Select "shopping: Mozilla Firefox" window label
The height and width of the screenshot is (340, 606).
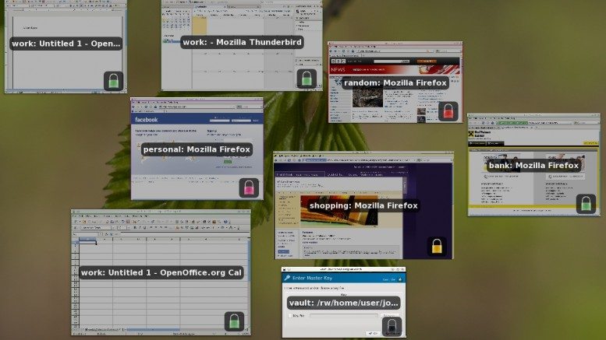[x=363, y=205]
